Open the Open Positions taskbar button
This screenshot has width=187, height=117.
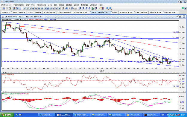[116, 115]
